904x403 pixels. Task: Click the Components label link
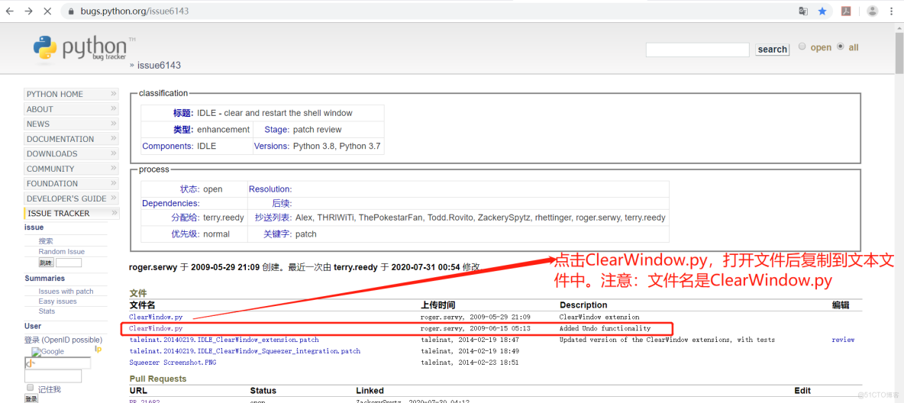[168, 147]
